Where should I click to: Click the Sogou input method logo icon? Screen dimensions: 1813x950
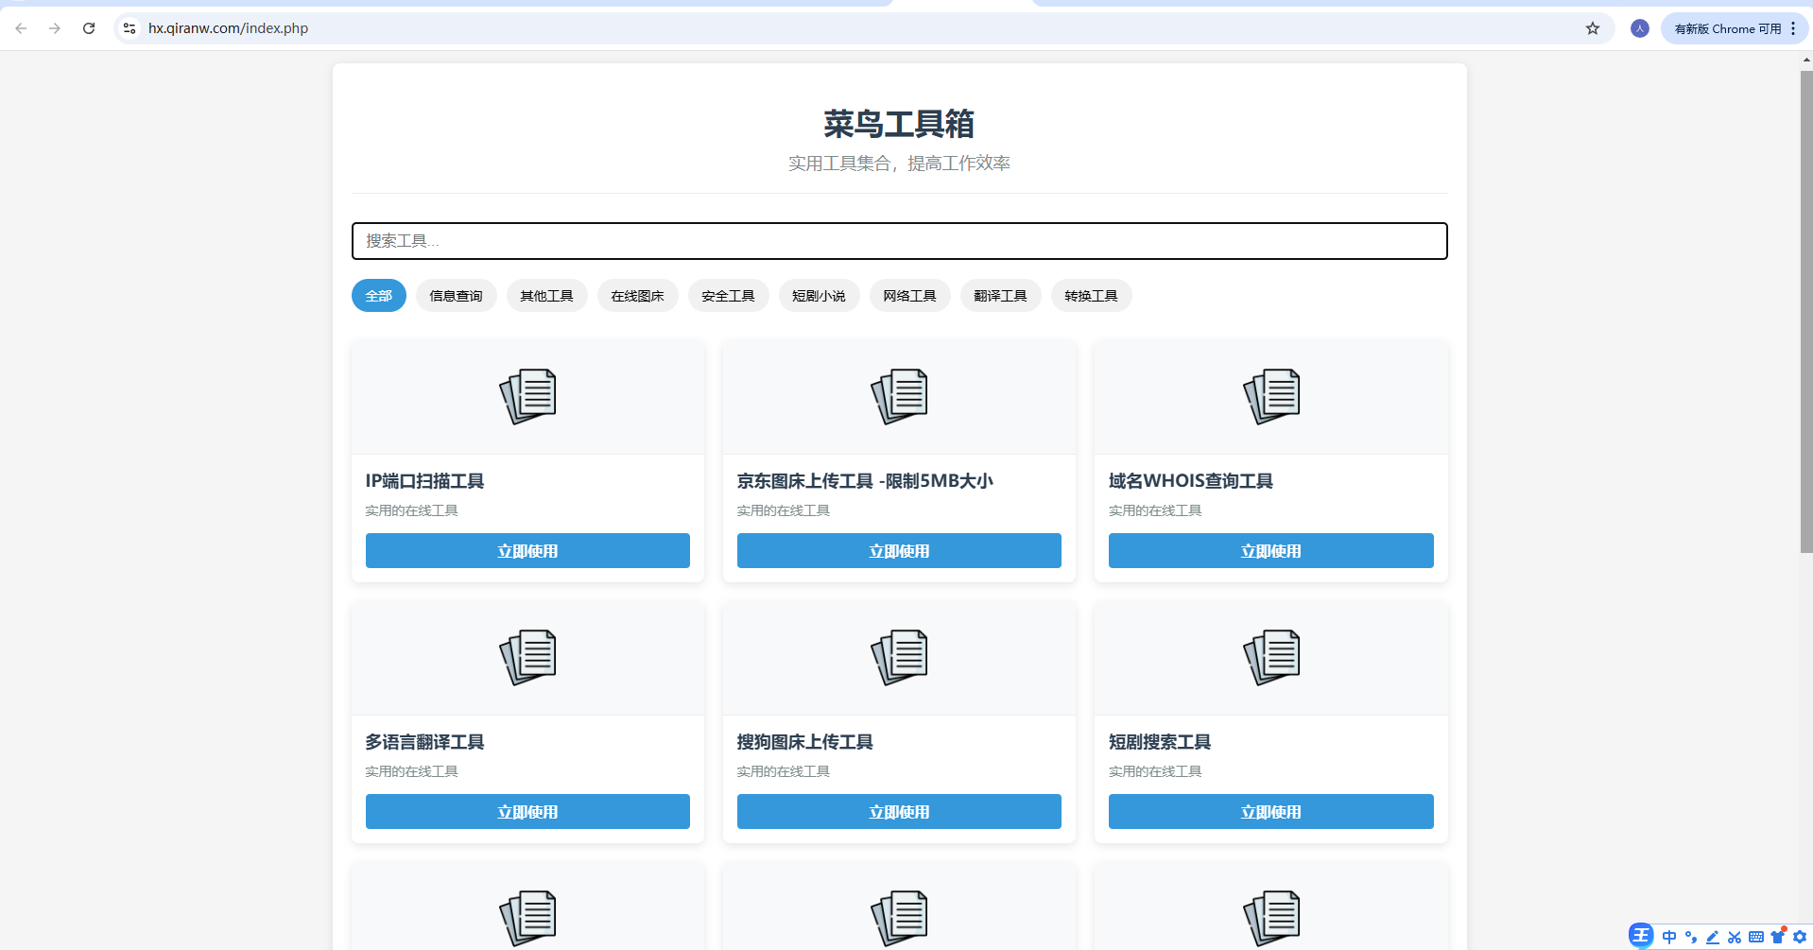coord(1642,936)
